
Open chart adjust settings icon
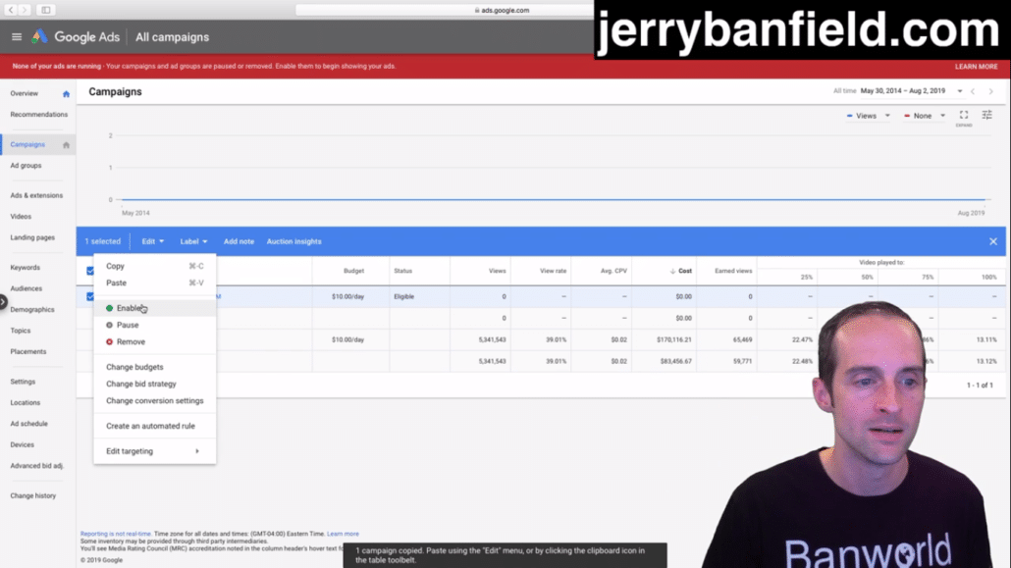pos(987,116)
